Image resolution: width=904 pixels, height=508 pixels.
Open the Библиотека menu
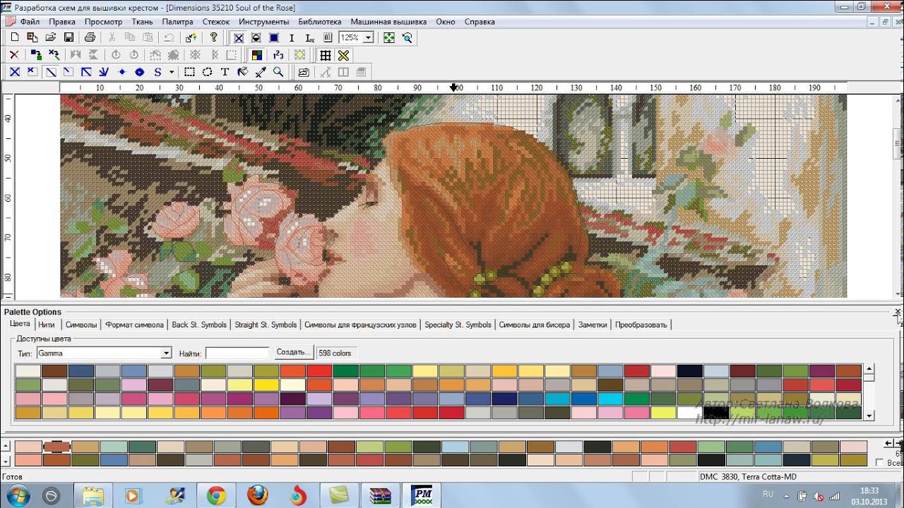pyautogui.click(x=319, y=22)
